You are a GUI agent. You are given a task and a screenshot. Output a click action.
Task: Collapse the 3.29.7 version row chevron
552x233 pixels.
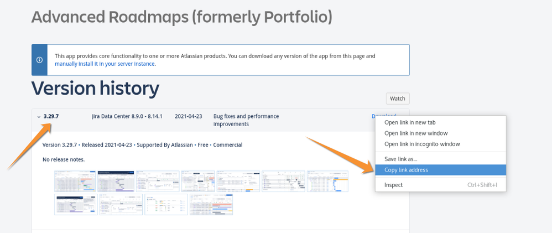point(39,117)
